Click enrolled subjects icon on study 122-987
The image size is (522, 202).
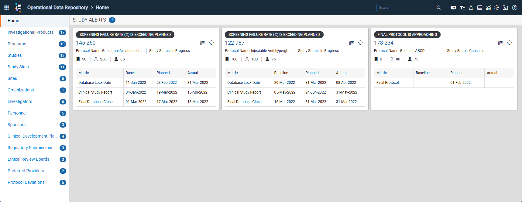(x=267, y=59)
